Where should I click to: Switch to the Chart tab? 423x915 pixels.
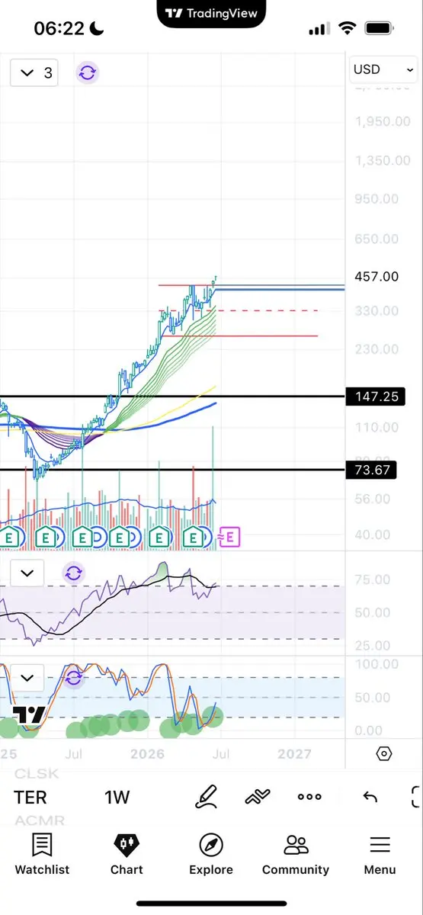click(x=127, y=853)
